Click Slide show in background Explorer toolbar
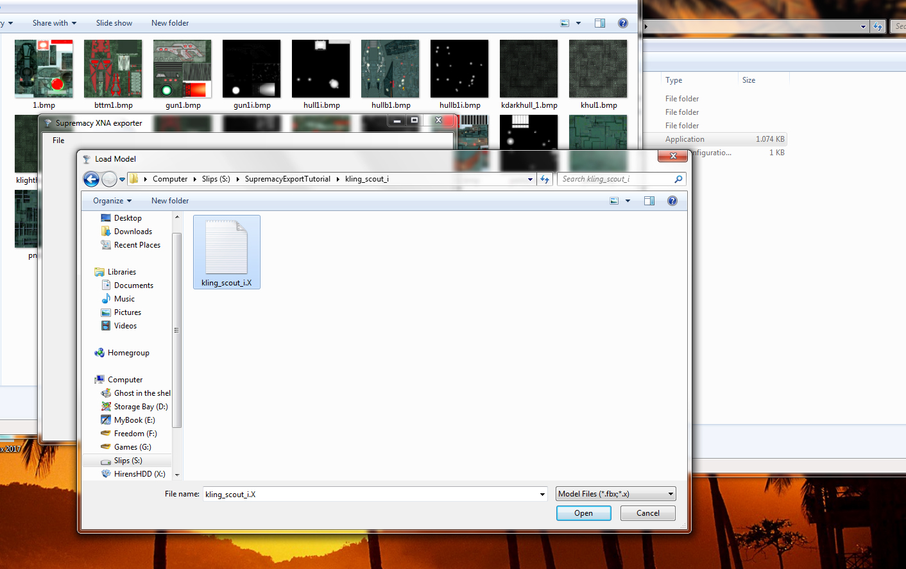The image size is (906, 569). 114,23
